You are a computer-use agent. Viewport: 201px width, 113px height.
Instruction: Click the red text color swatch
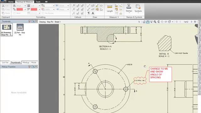(19, 9)
